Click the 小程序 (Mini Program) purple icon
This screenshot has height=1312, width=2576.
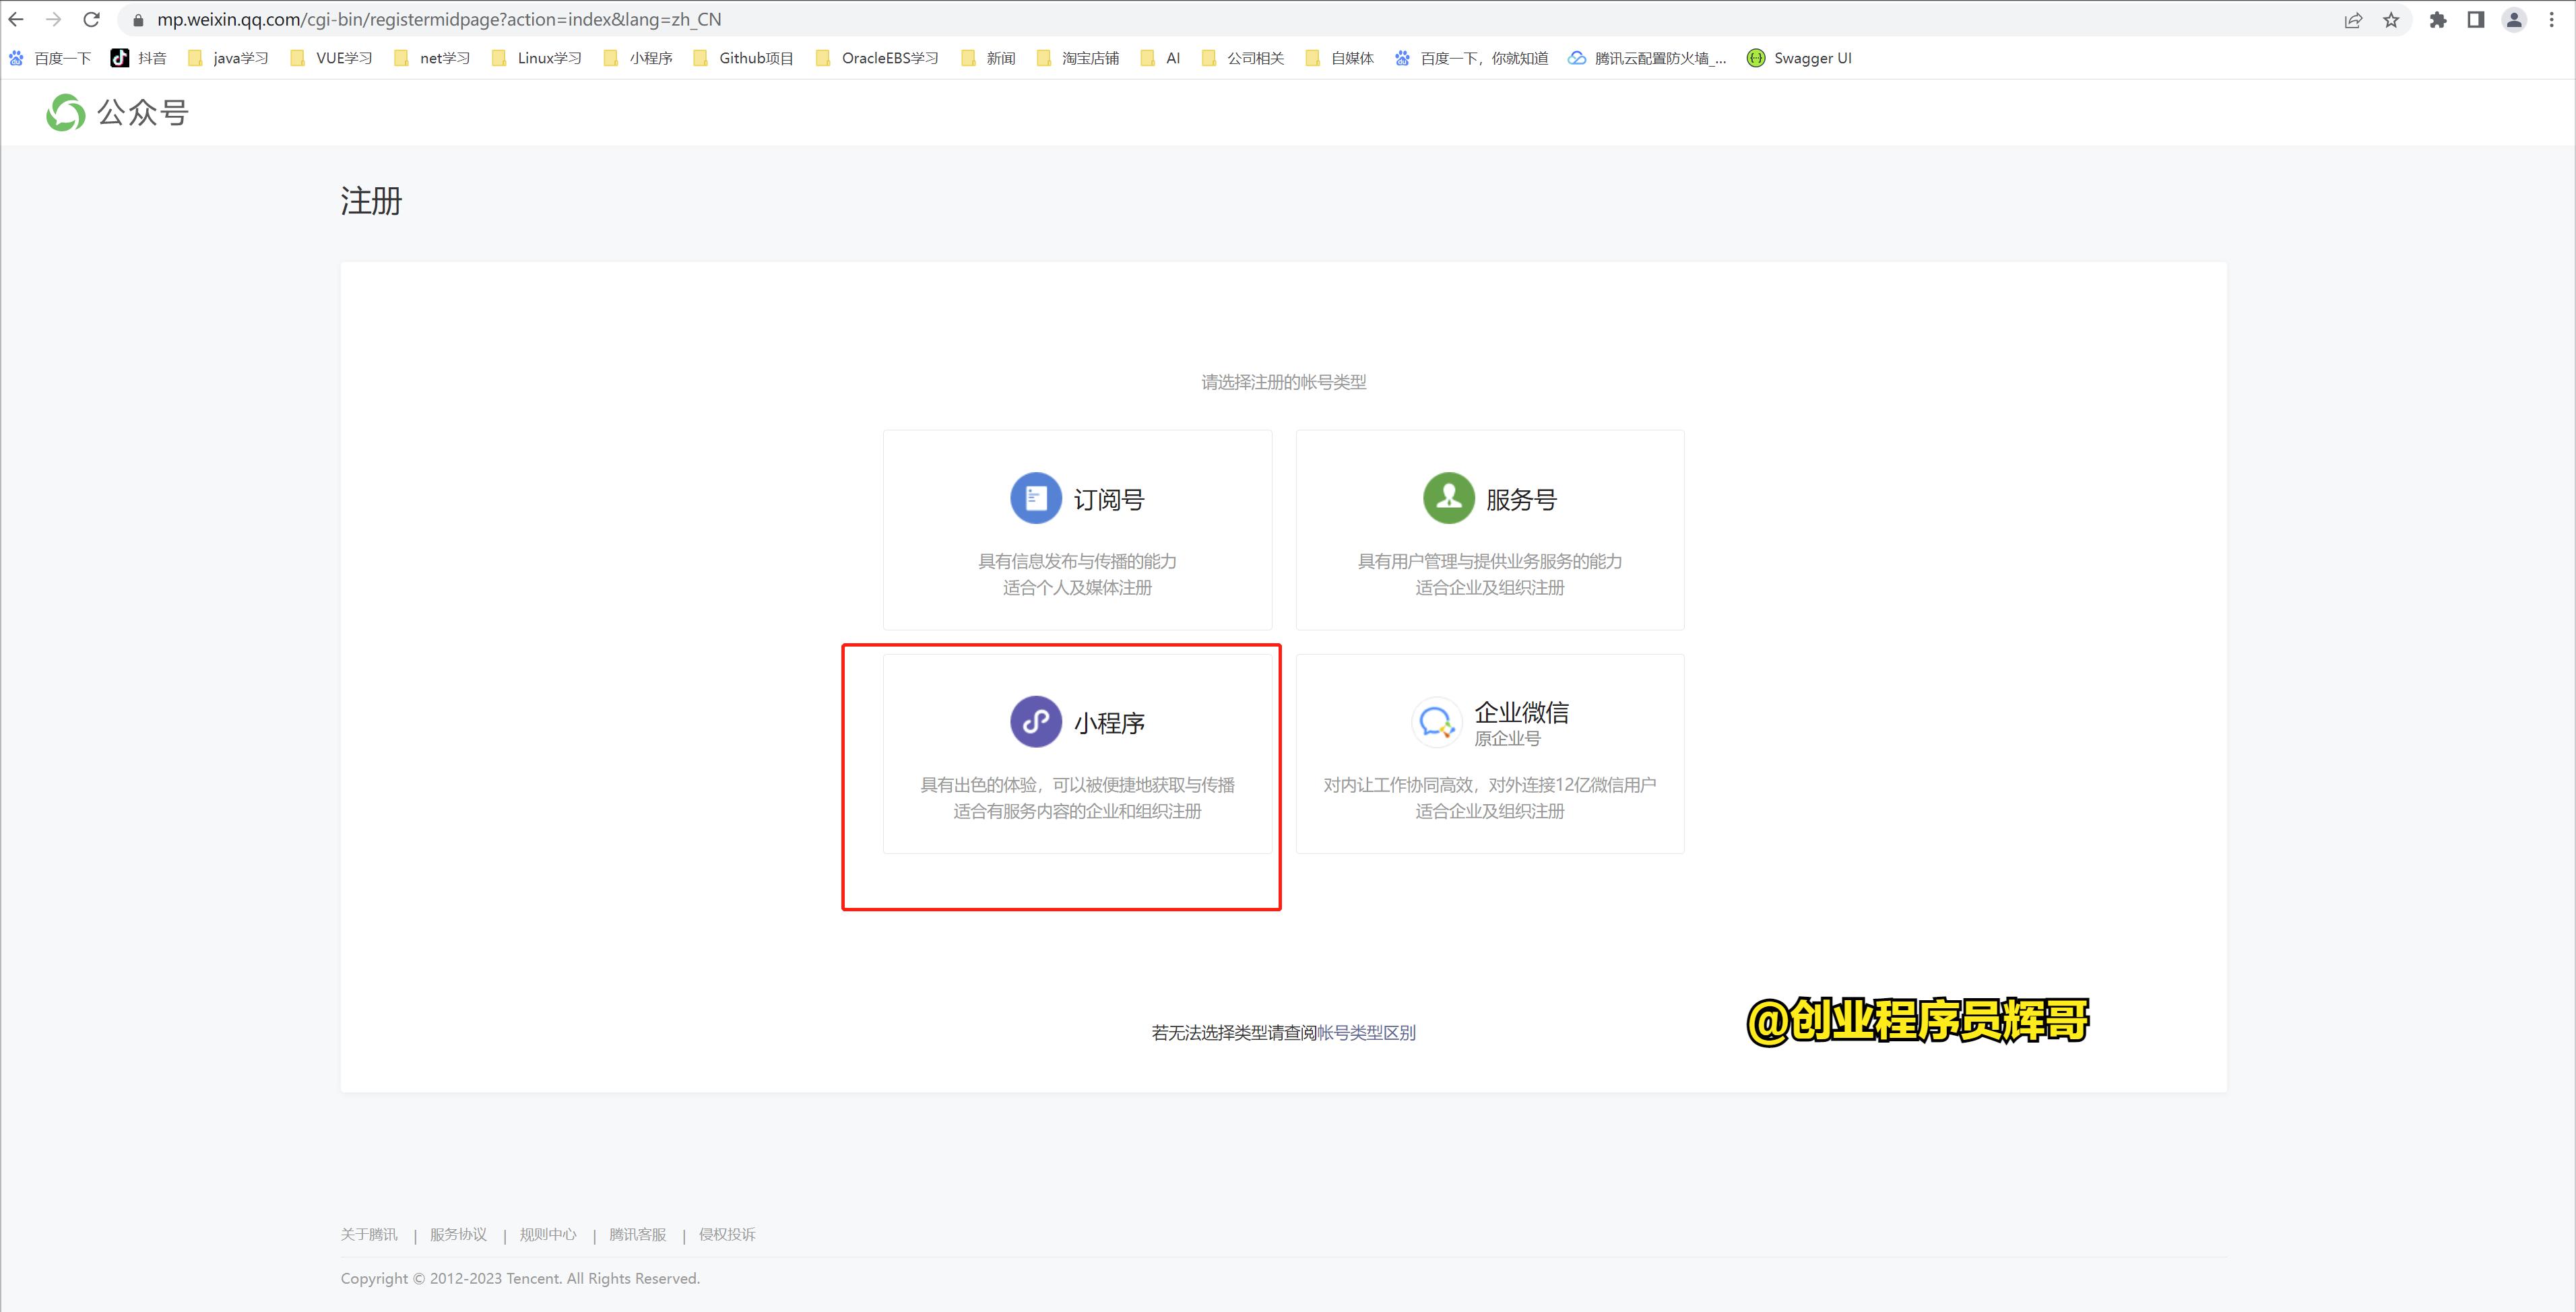coord(1035,721)
